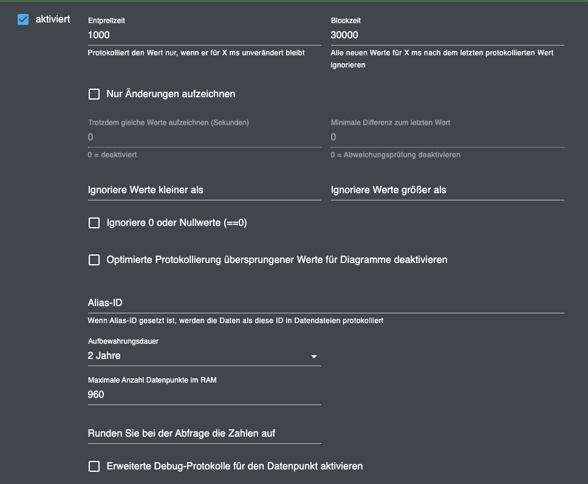Enable Nur Änderungen aufzeichnen checkbox
This screenshot has height=484, width=588.
point(94,94)
